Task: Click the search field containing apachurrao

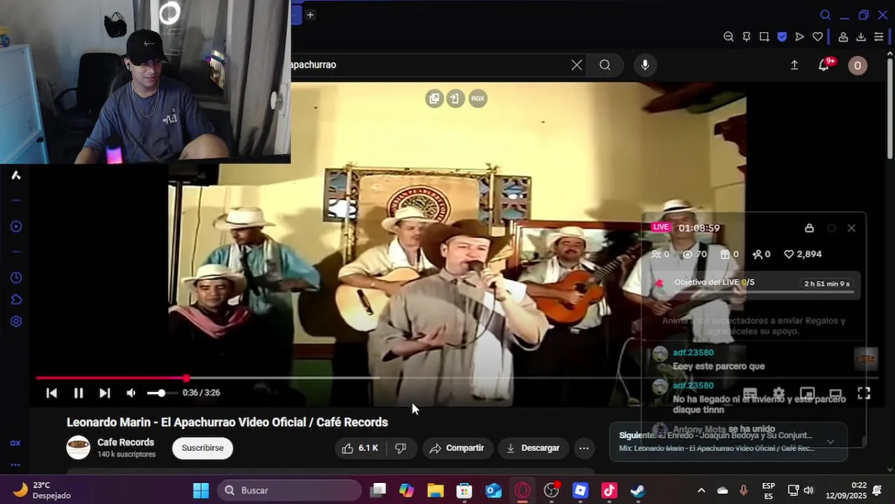Action: tap(427, 65)
